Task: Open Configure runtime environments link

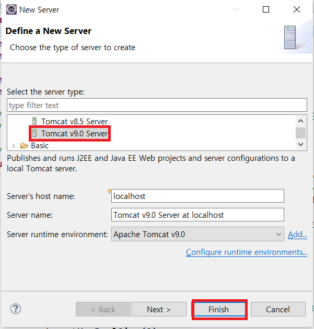Action: [247, 252]
